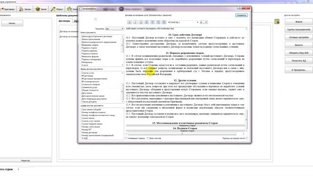Justify text in TemplateEditor toolbar
Image resolution: width=313 pixels, height=176 pixels.
tap(164, 22)
